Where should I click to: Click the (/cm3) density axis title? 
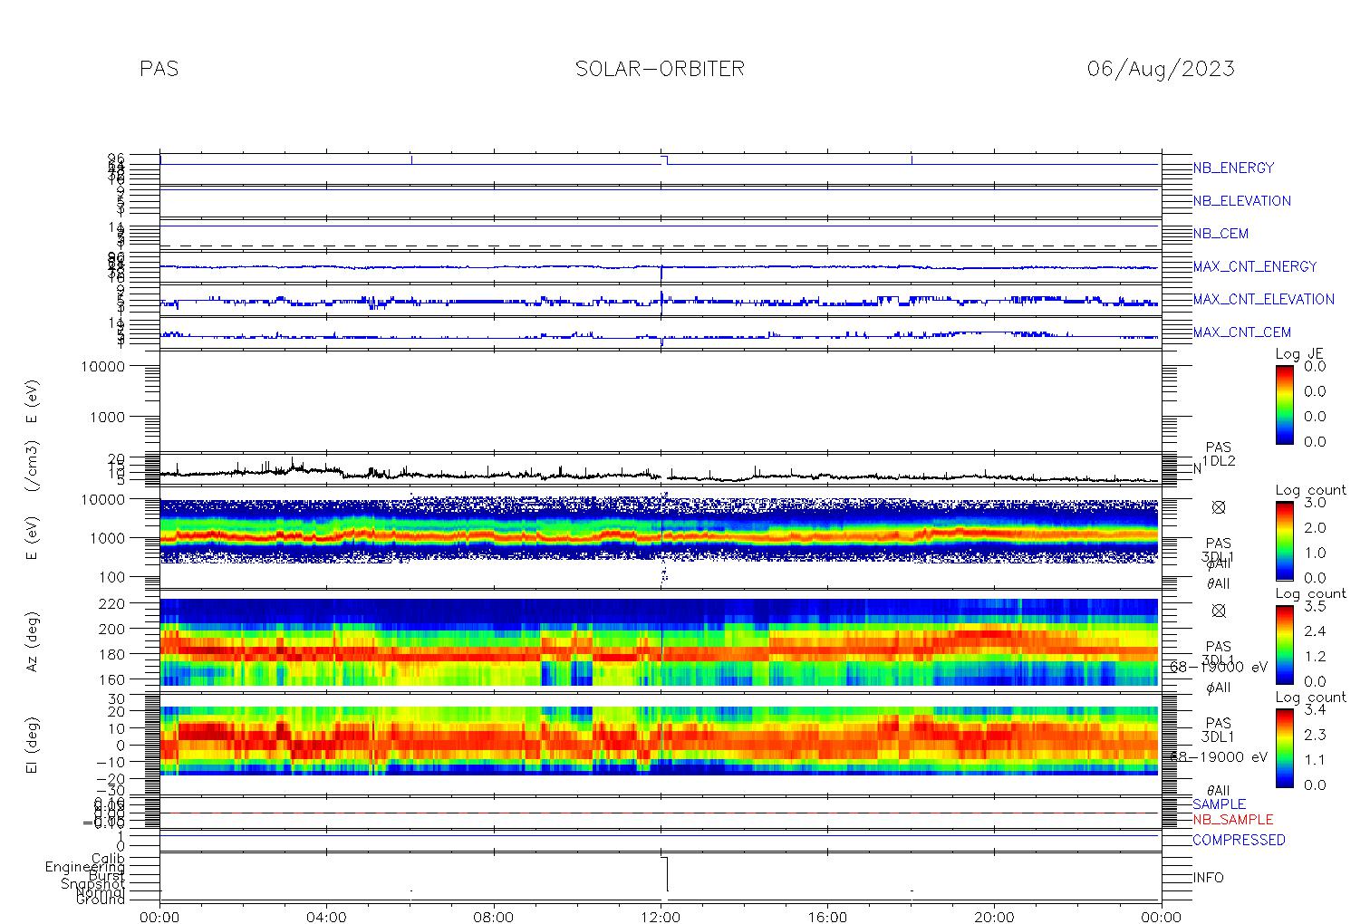click(x=33, y=467)
